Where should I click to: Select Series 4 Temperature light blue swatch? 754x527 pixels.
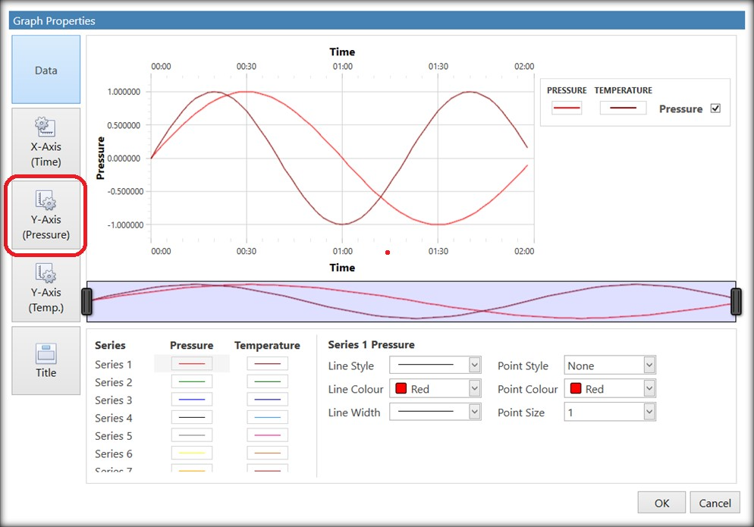click(267, 417)
